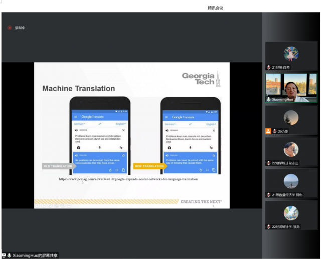Toggle muted mic icon beside 22理学统计何志江
This screenshot has width=321, height=259.
tap(269, 163)
